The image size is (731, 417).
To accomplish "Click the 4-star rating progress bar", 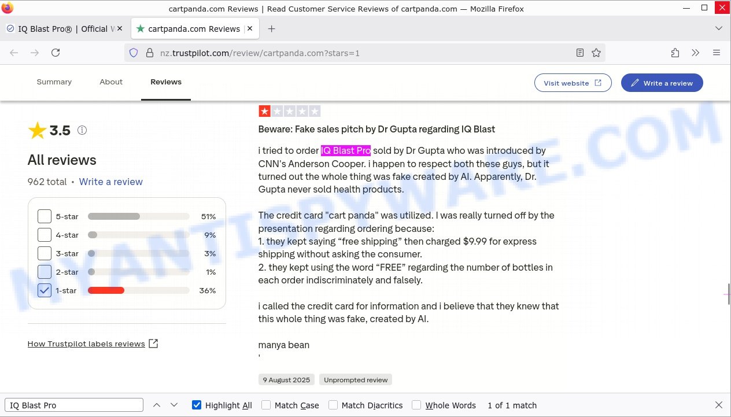I will [139, 235].
